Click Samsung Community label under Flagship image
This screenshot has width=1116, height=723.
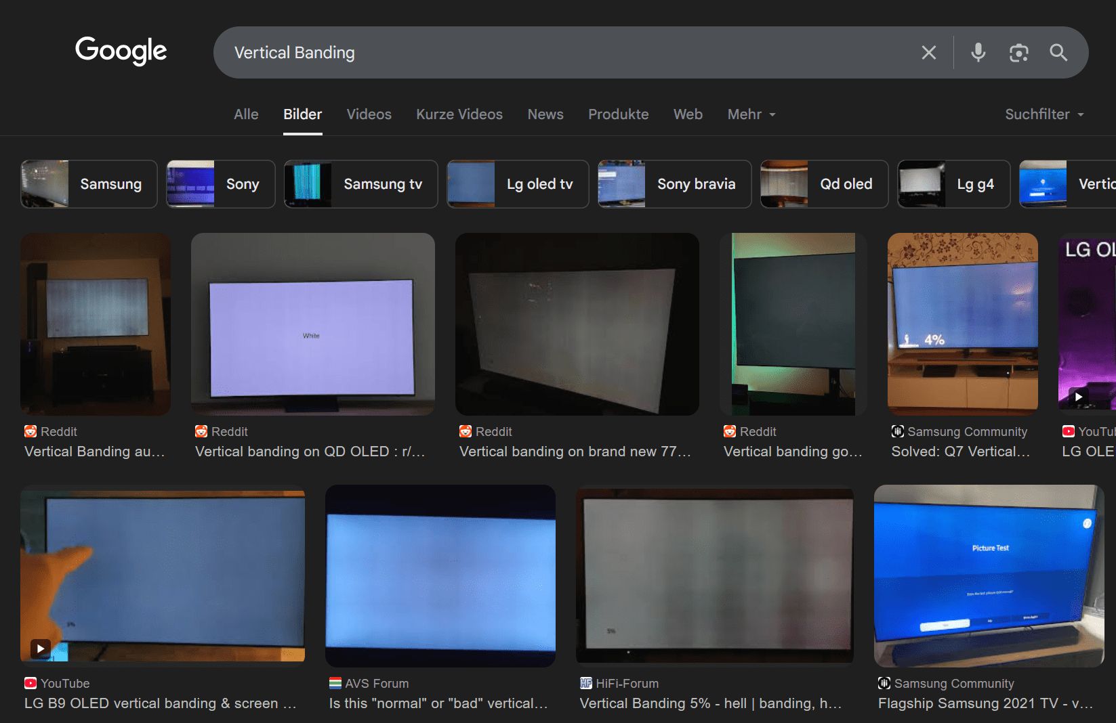click(x=954, y=684)
